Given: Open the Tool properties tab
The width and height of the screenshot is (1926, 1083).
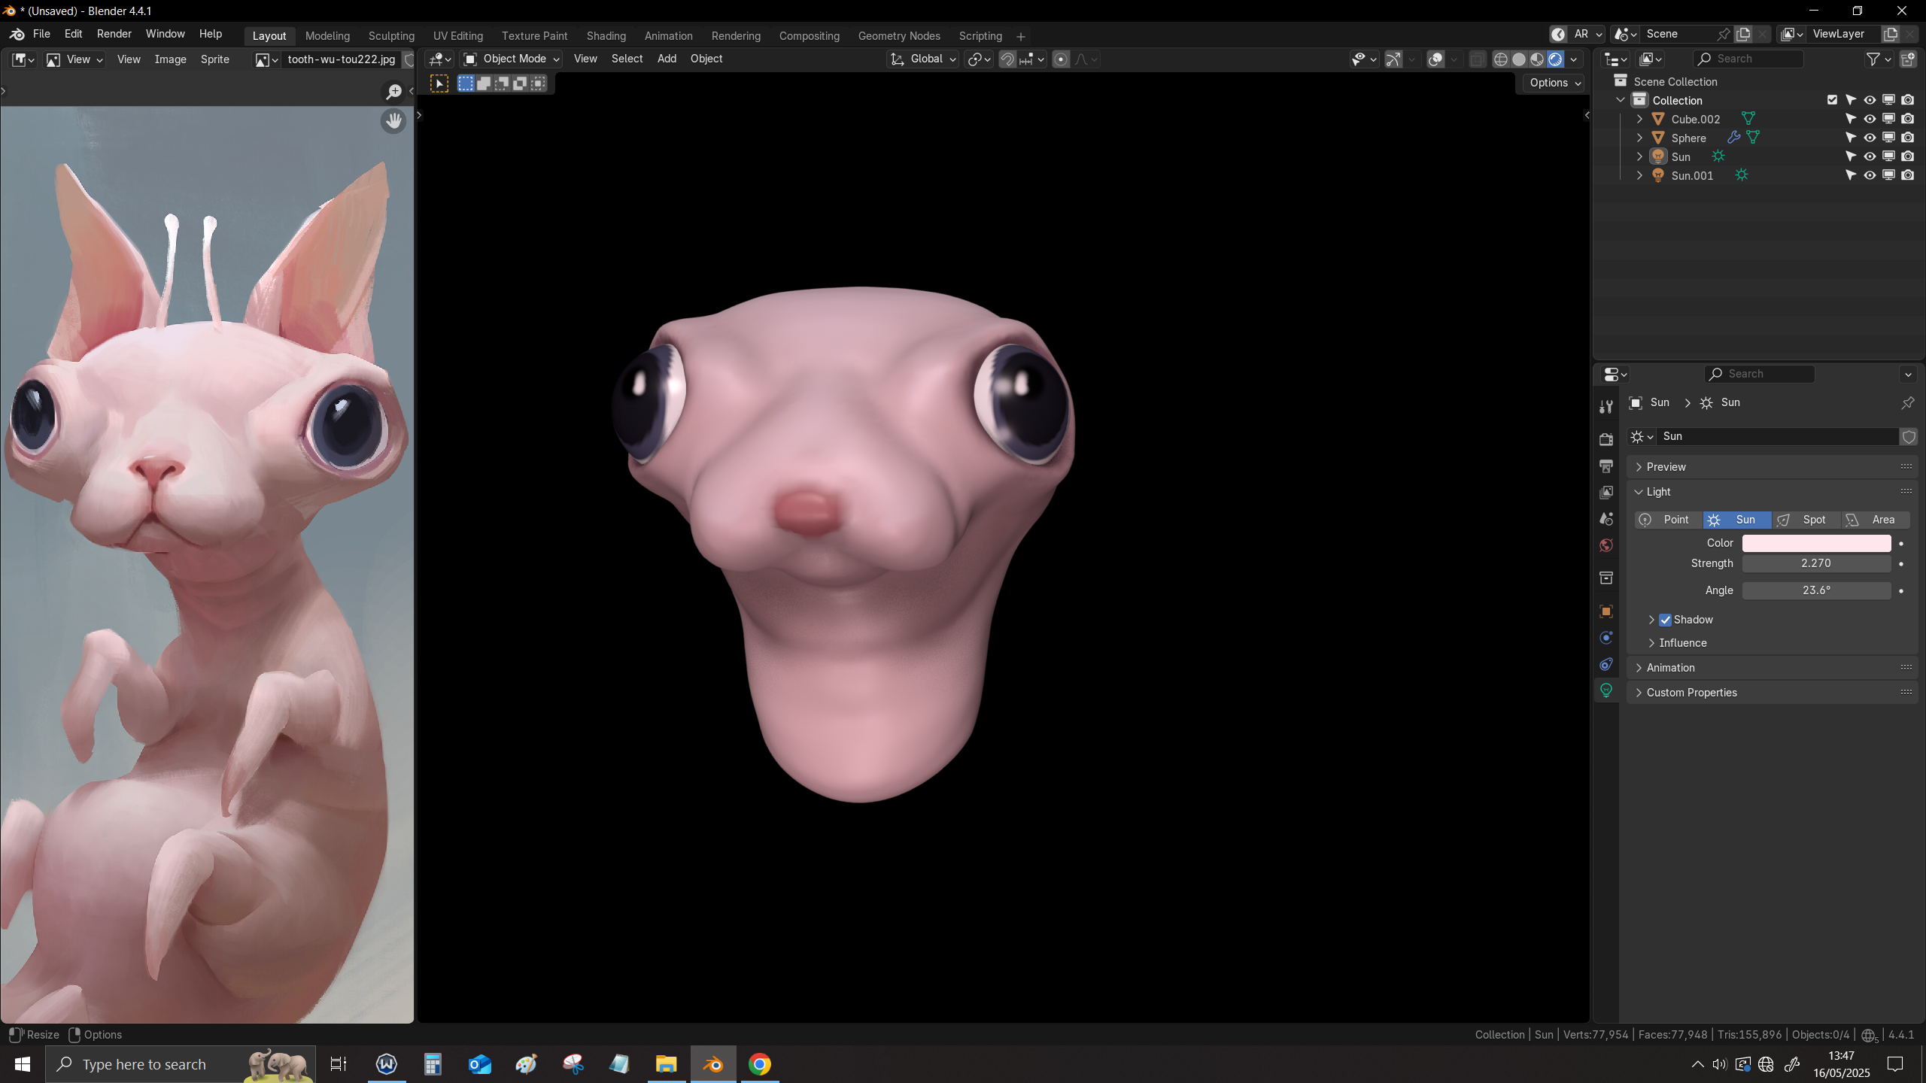Looking at the screenshot, I should point(1606,407).
